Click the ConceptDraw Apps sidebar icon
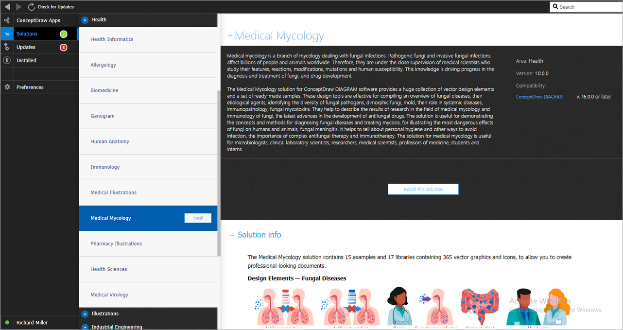This screenshot has height=330, width=623. [x=7, y=20]
